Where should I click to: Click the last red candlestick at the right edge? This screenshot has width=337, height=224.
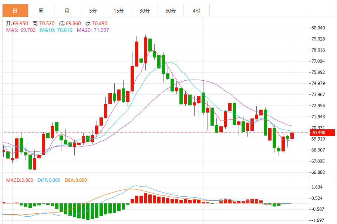point(292,136)
